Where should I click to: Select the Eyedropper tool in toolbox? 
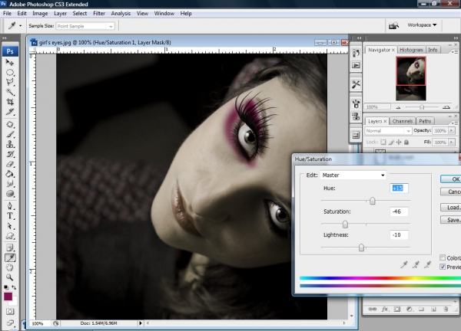pos(10,257)
